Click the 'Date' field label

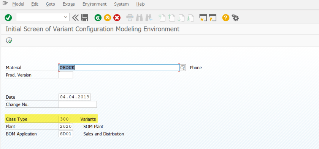pos(10,97)
